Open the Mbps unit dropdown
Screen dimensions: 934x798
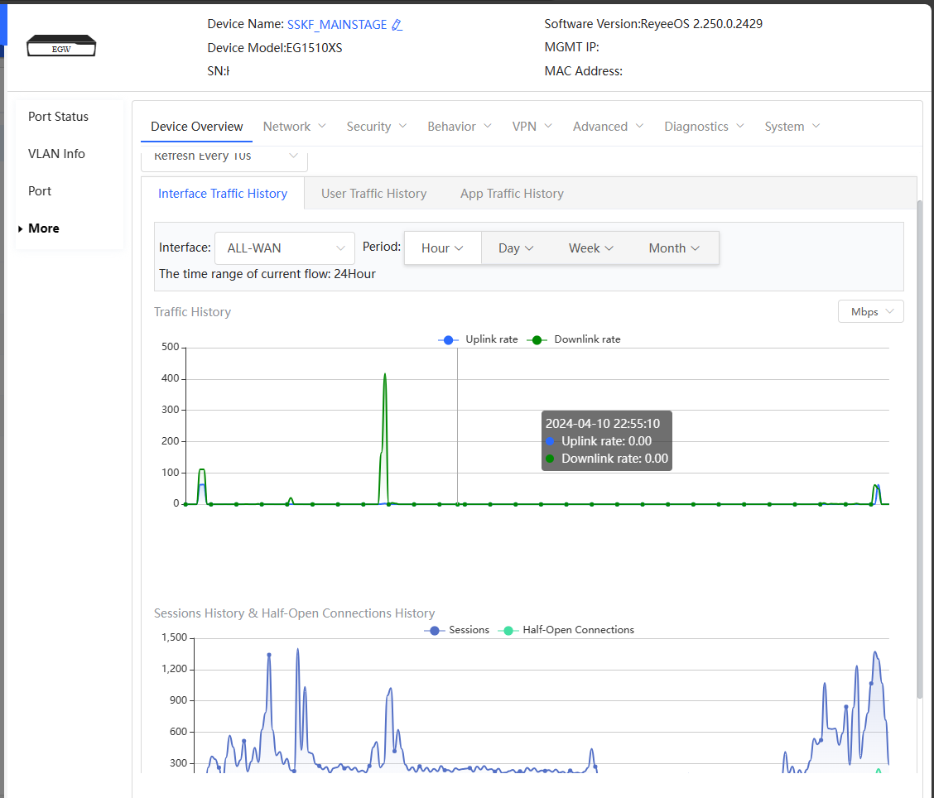point(870,312)
